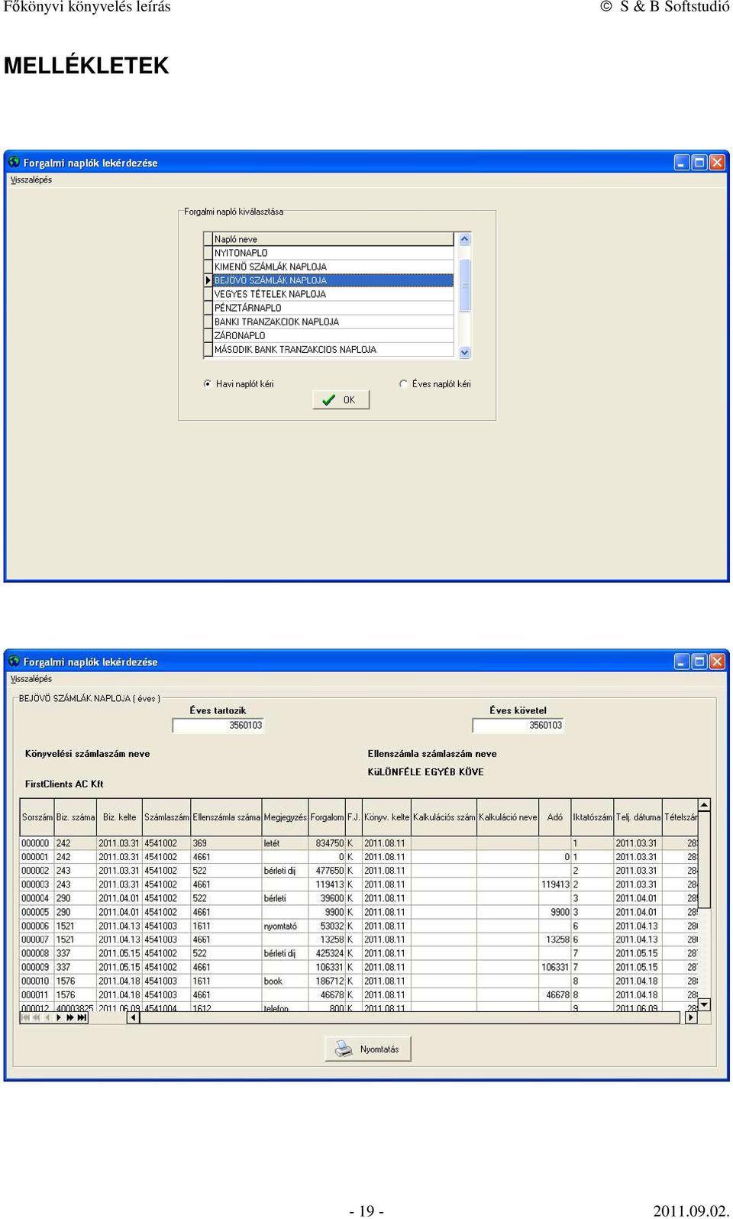Click the grid horizontal scroll-right arrow
This screenshot has height=1219, width=733.
tap(692, 1017)
